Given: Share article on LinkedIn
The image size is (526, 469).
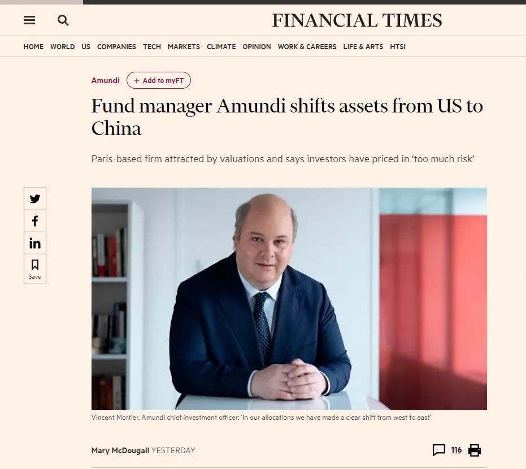Looking at the screenshot, I should 35,244.
